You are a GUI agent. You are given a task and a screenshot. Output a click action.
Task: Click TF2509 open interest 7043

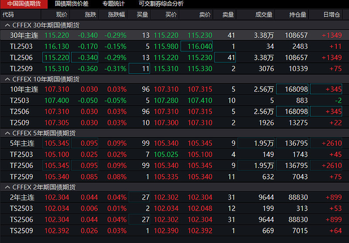click(300, 176)
